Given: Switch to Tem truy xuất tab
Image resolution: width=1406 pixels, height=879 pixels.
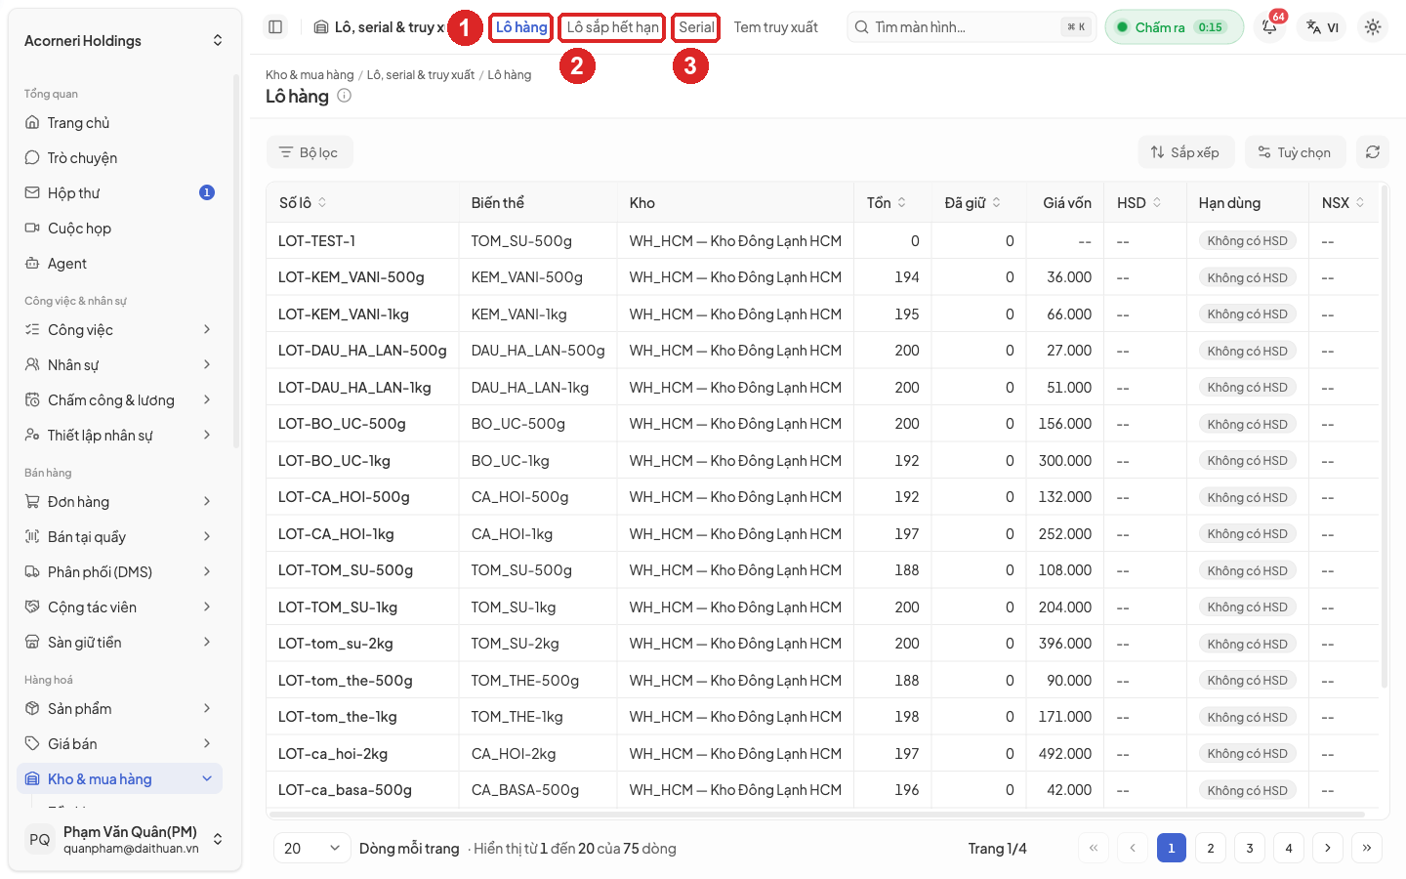Looking at the screenshot, I should [776, 27].
